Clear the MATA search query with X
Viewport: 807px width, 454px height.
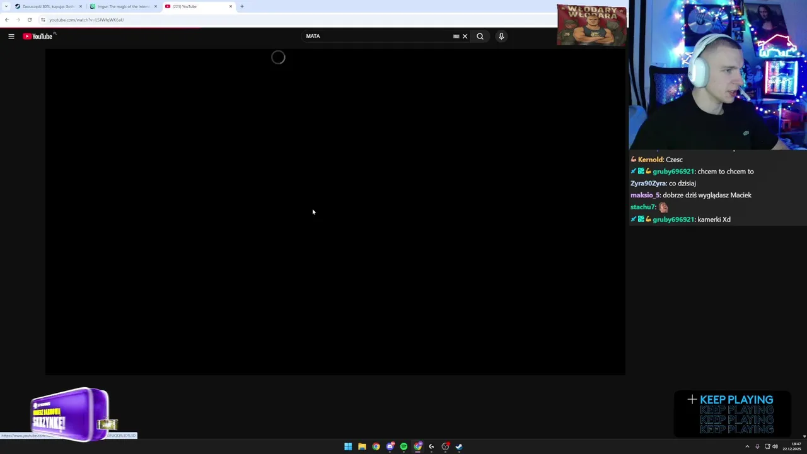[465, 37]
